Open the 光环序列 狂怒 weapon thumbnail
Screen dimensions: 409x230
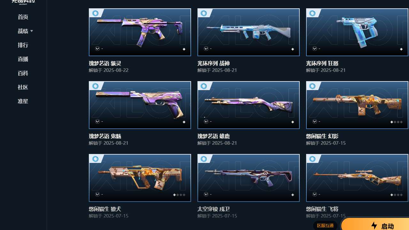[x=357, y=32]
